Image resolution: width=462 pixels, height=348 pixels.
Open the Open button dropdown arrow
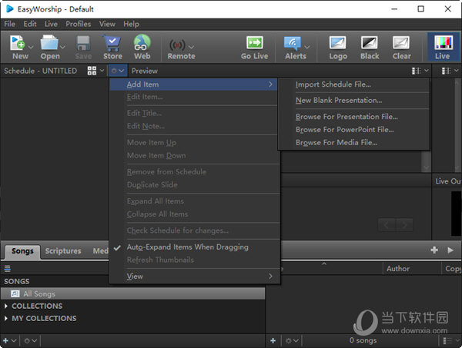point(62,47)
